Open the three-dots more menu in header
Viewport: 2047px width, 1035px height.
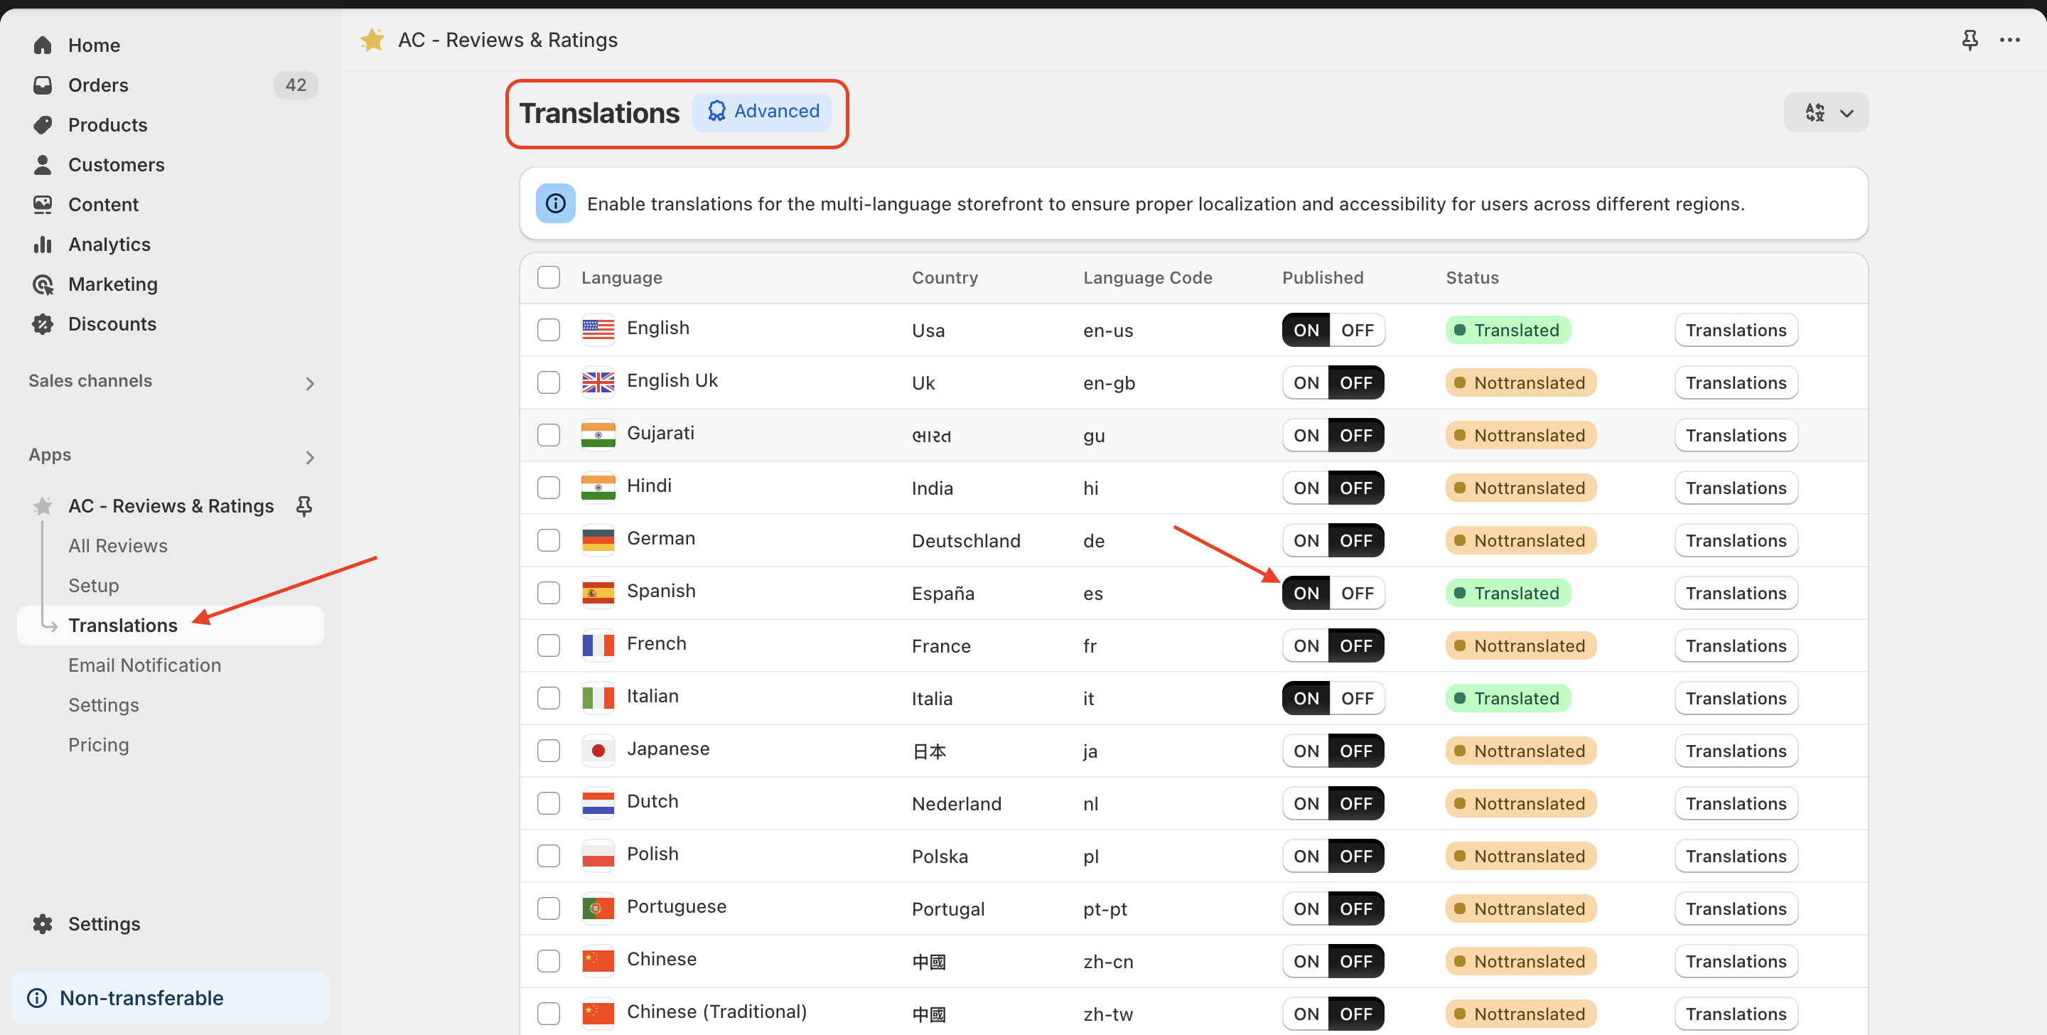pyautogui.click(x=2009, y=40)
